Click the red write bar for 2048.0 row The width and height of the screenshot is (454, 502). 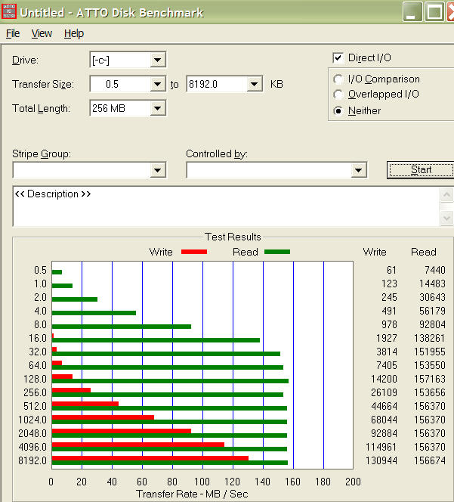[x=122, y=431]
